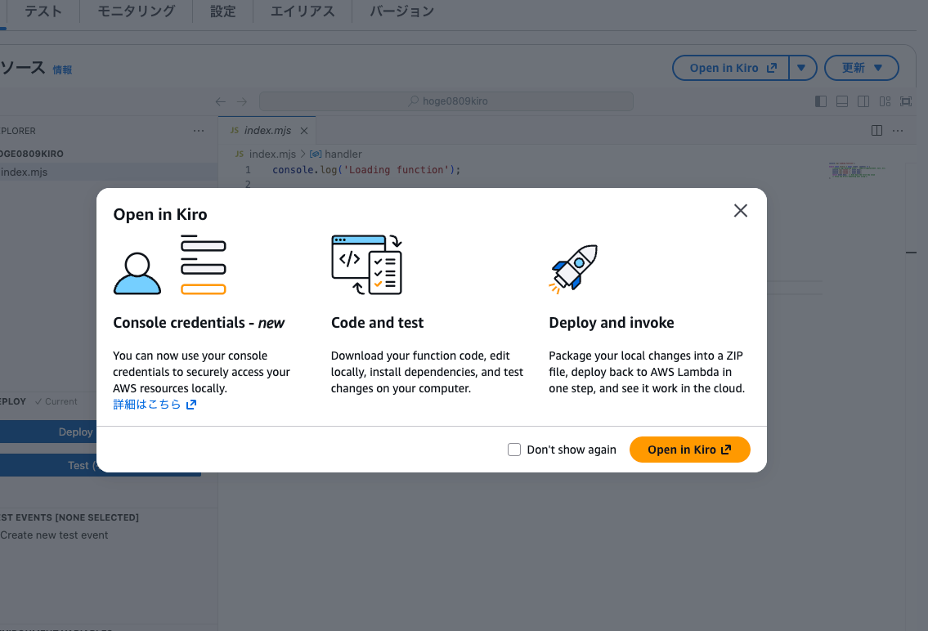Click the handler breadcrumb item
This screenshot has height=631, width=928.
point(336,154)
